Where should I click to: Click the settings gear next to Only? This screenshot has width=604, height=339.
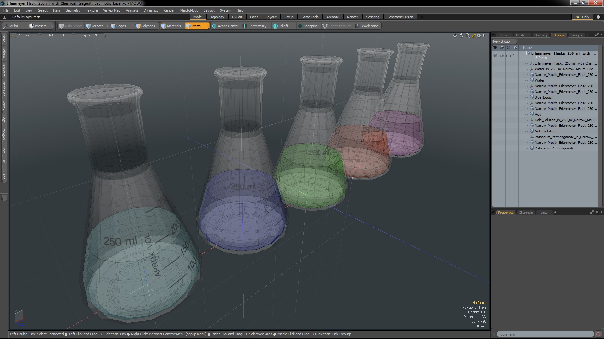tap(599, 17)
